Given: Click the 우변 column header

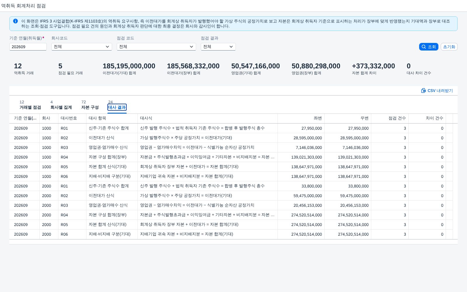Looking at the screenshot, I should click(x=348, y=118).
